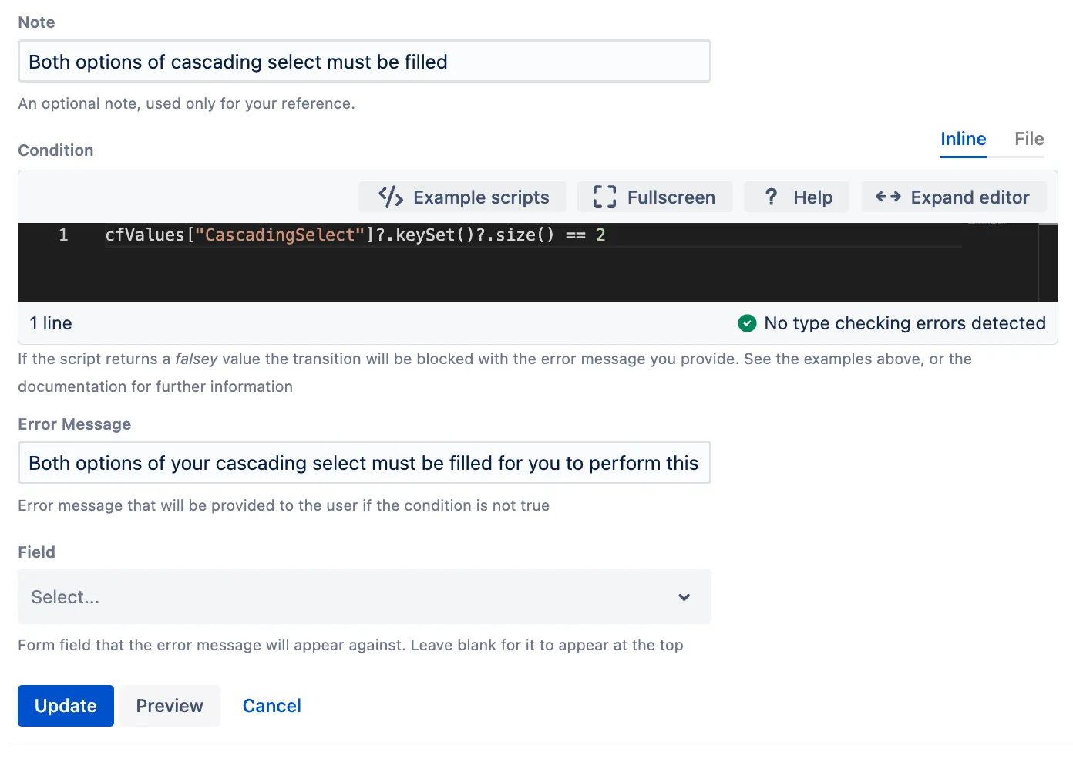The width and height of the screenshot is (1073, 773).
Task: Click the Note label
Action: click(37, 22)
